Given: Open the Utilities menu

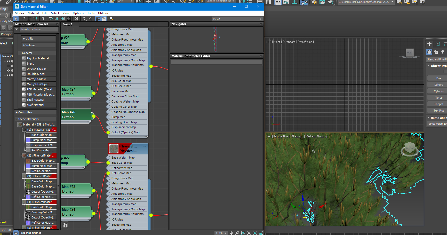Looking at the screenshot, I should pyautogui.click(x=103, y=13).
